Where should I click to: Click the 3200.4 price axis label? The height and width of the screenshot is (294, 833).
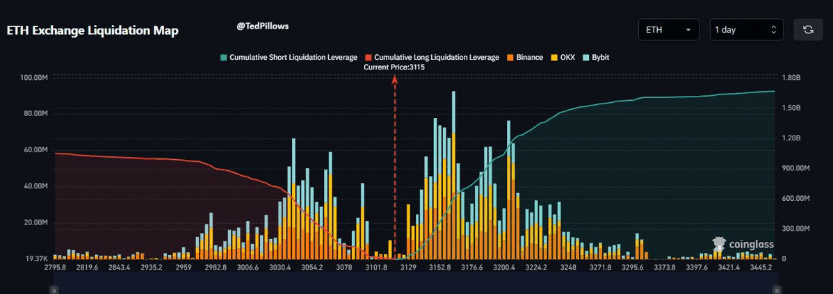505,267
